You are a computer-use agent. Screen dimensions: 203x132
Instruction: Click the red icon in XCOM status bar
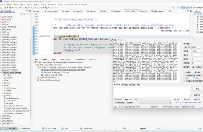pyautogui.click(x=115, y=107)
